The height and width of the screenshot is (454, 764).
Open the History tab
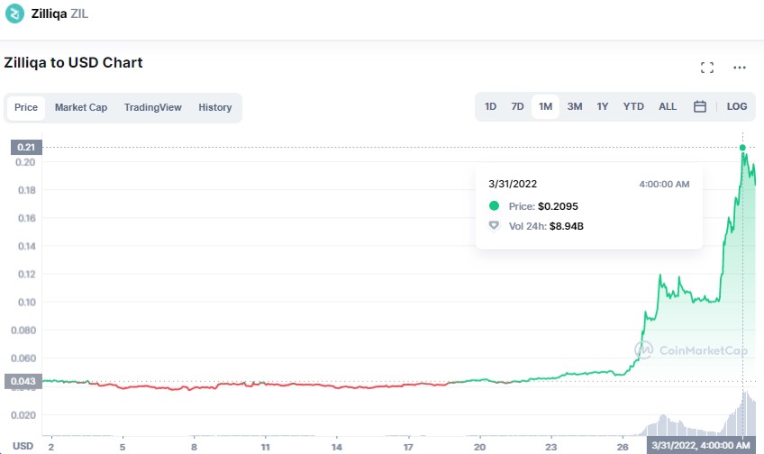coord(214,108)
